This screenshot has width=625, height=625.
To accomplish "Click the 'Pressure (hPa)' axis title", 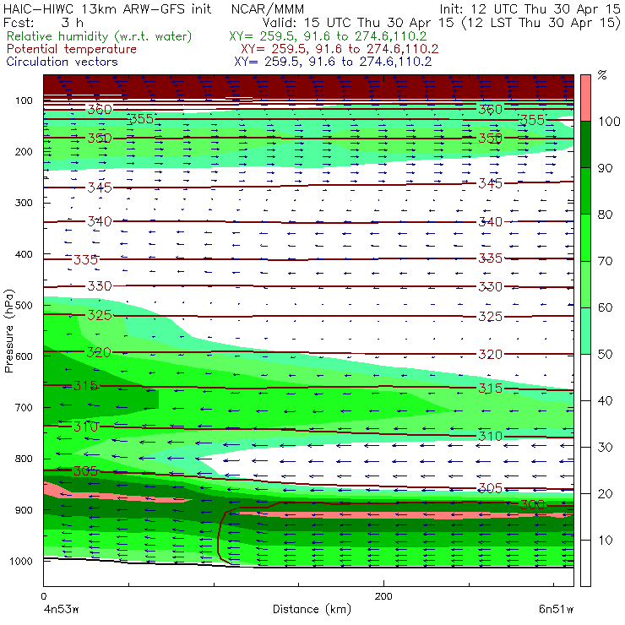I will 8,332.
